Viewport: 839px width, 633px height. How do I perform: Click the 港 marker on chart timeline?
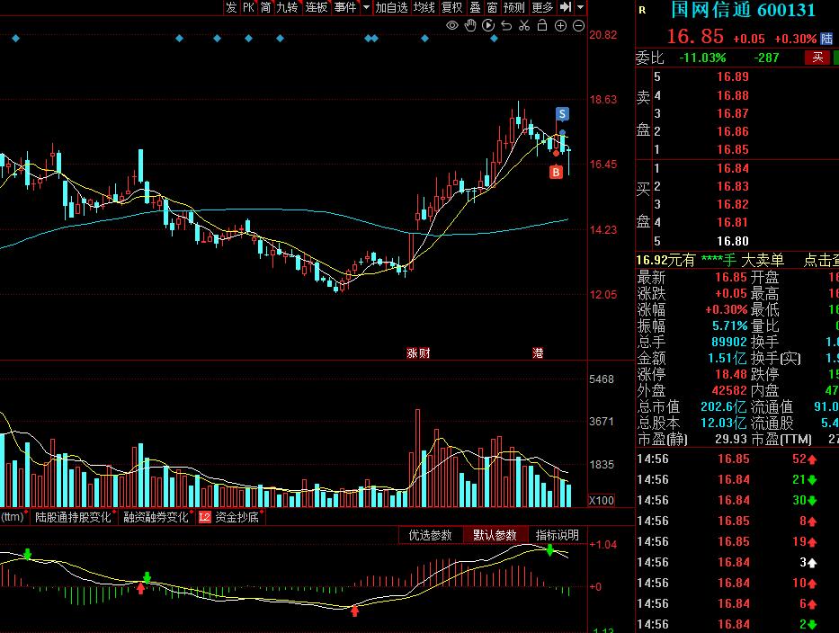tap(538, 353)
